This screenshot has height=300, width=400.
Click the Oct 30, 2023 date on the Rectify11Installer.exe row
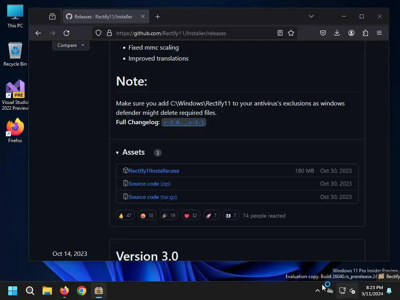336,171
